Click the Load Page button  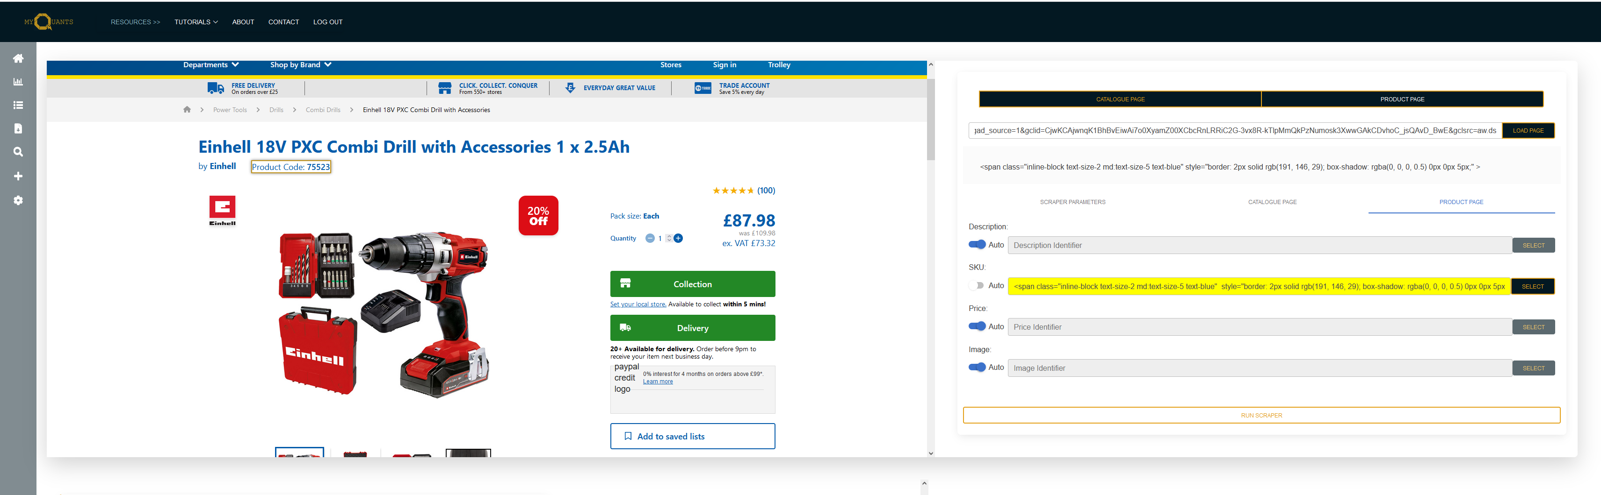pyautogui.click(x=1529, y=130)
